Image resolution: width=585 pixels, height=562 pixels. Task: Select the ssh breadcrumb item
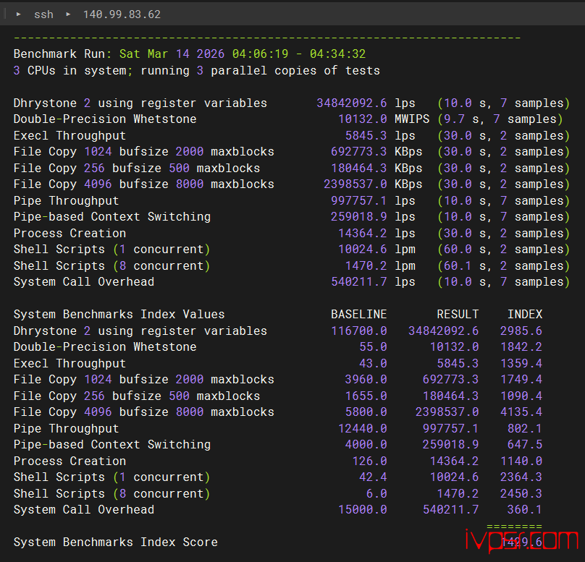click(x=43, y=14)
